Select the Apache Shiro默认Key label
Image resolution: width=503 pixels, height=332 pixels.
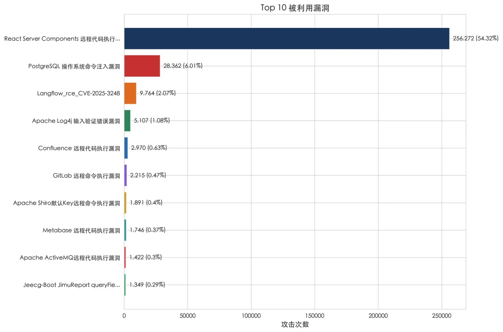tap(67, 203)
